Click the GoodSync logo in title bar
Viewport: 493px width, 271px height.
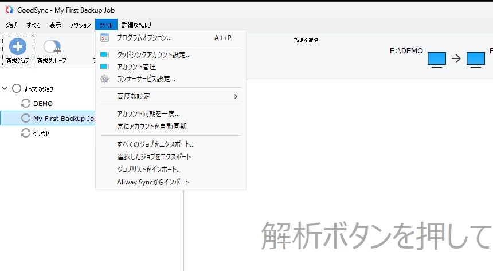[9, 10]
